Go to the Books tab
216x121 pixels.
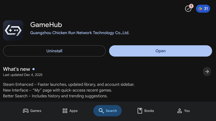146,111
